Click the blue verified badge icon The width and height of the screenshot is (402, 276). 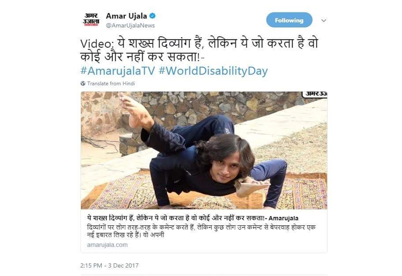[x=153, y=16]
